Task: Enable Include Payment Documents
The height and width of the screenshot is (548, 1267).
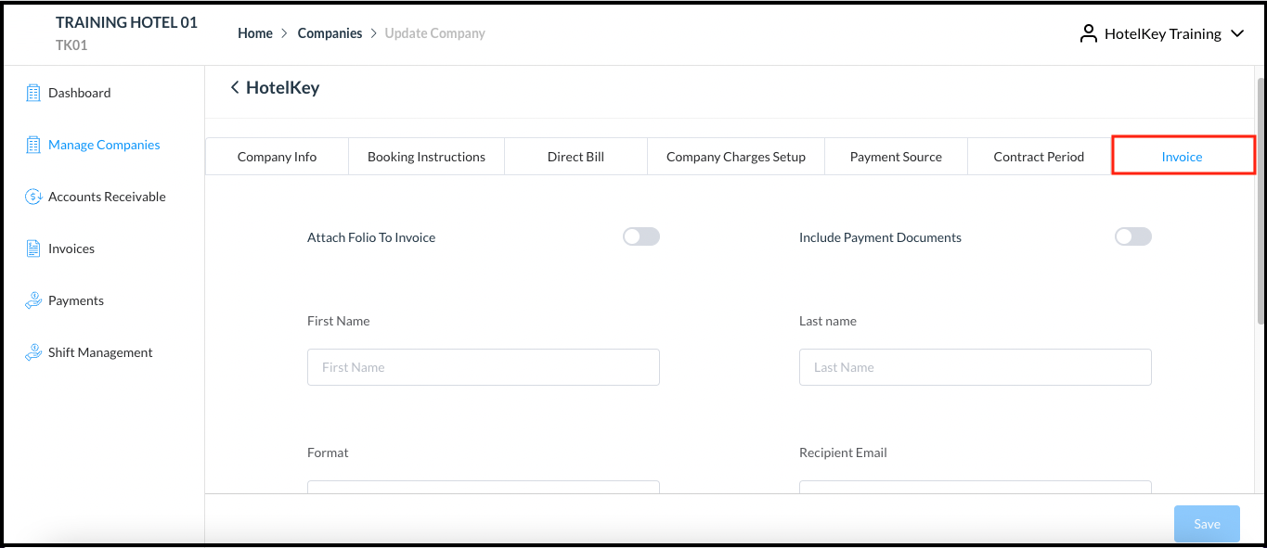Action: (1132, 236)
